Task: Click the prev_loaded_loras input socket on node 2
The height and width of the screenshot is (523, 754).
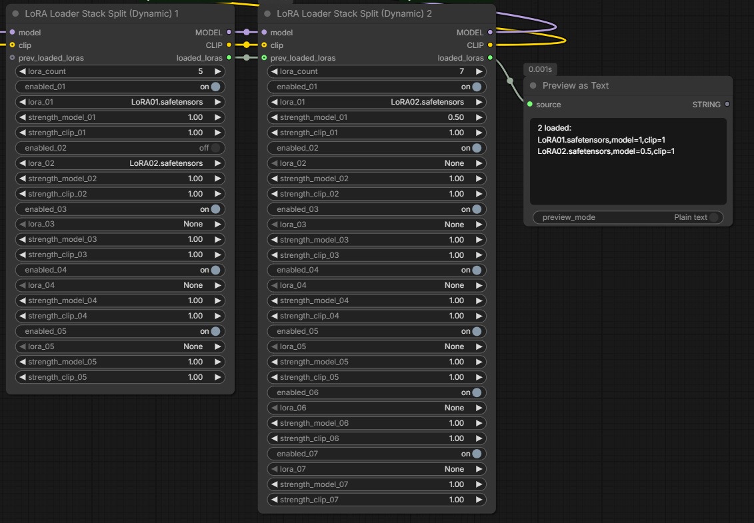Action: (264, 58)
